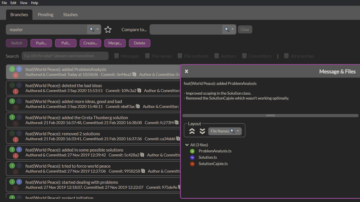This screenshot has height=202, width=360.
Task: Click the deleted-file icon beside SolutionCajole.ts
Action: point(192,164)
